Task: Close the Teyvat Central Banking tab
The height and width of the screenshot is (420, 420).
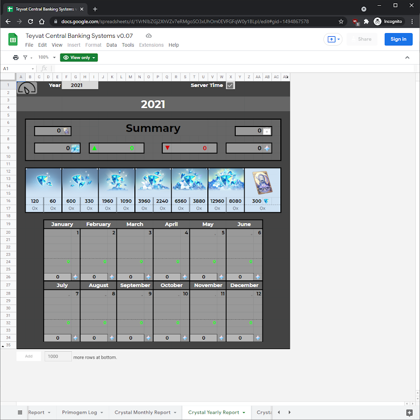Action: pyautogui.click(x=82, y=9)
